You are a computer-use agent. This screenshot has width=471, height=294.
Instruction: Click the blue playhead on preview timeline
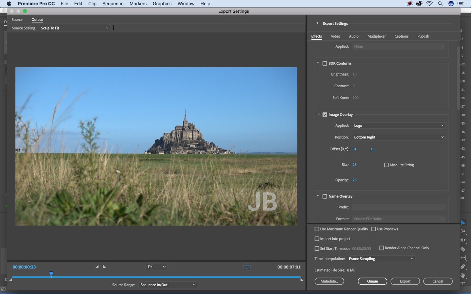point(51,274)
